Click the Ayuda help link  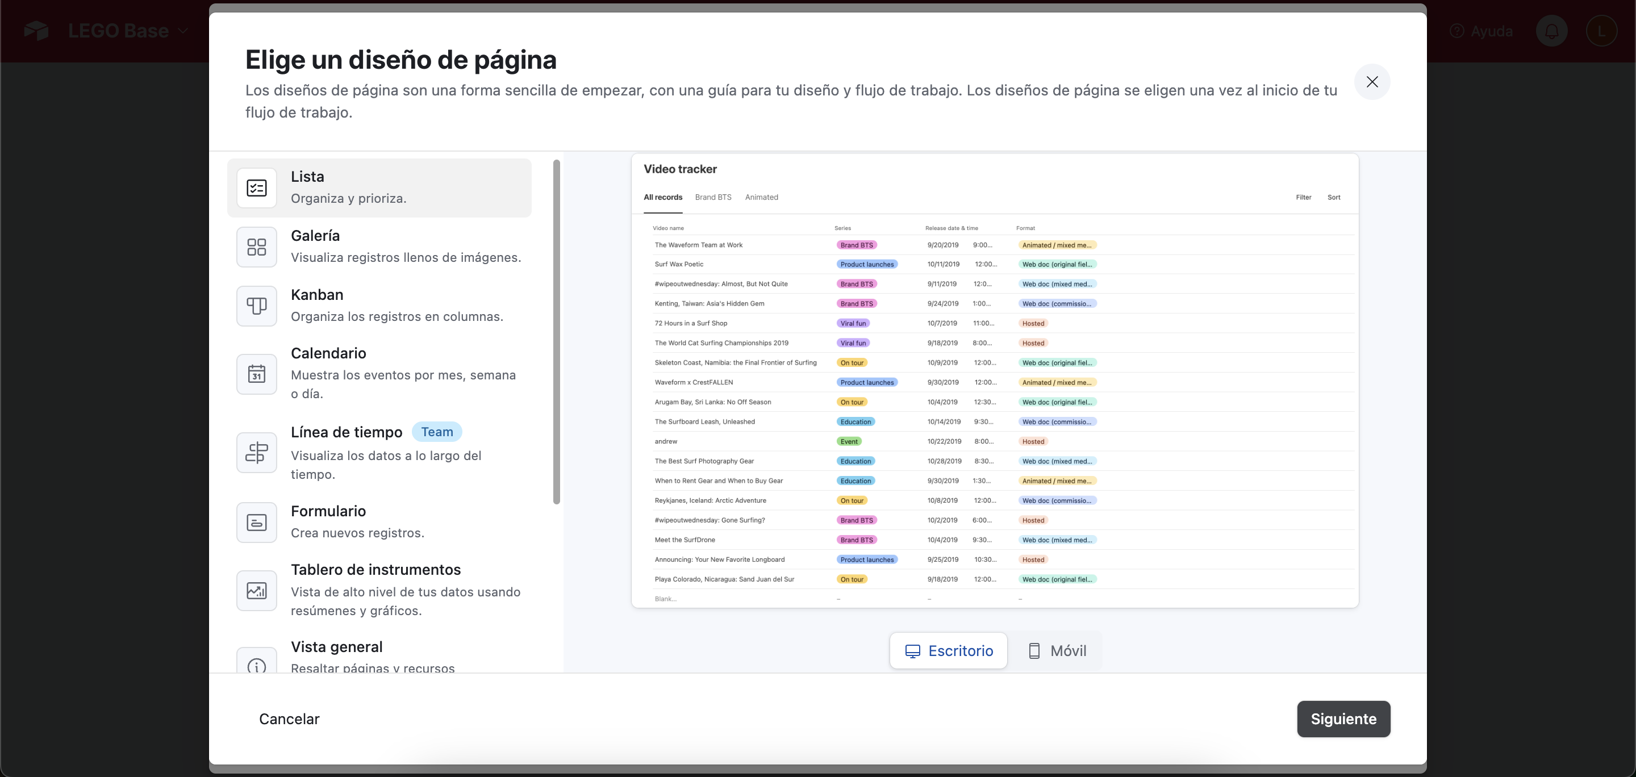tap(1481, 31)
